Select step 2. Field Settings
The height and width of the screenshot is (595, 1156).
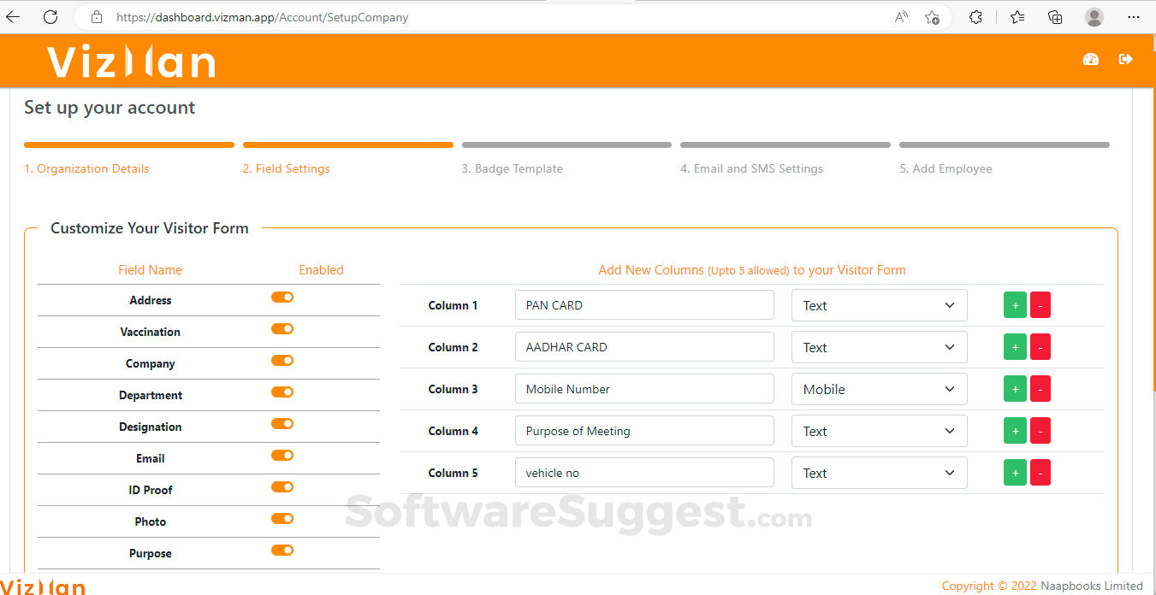point(287,168)
